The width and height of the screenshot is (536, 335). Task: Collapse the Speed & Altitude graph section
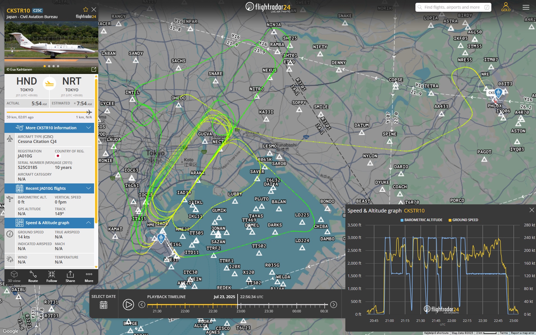point(49,223)
